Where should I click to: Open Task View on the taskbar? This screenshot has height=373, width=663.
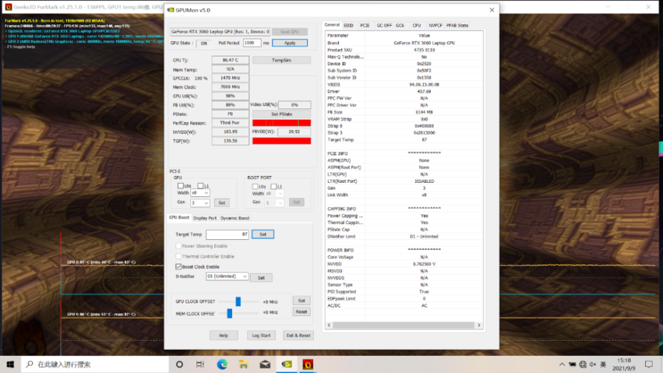click(200, 364)
